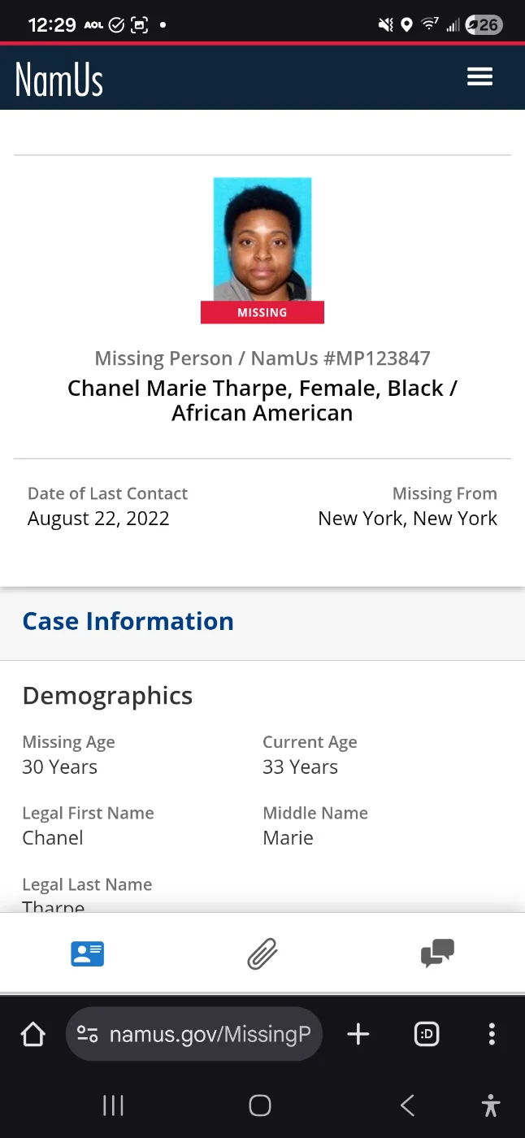Tap the browser home icon

point(33,1034)
